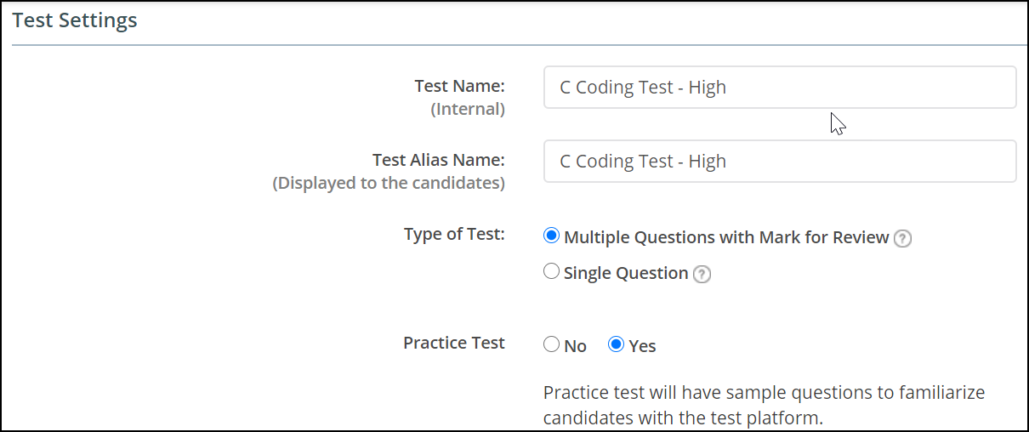The image size is (1029, 432).
Task: Focus the Test Alias Name text box
Action: pyautogui.click(x=780, y=161)
